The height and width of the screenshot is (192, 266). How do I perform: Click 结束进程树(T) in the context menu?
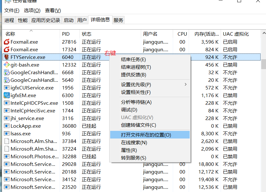pyautogui.click(x=136, y=67)
